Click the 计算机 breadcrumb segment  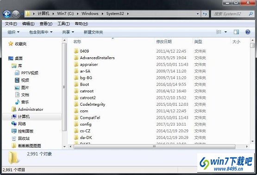(44, 13)
